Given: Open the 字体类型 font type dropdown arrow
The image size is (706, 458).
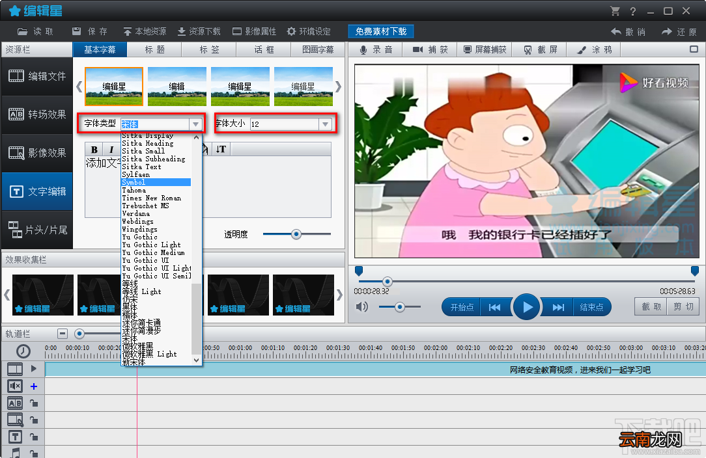Looking at the screenshot, I should [195, 124].
